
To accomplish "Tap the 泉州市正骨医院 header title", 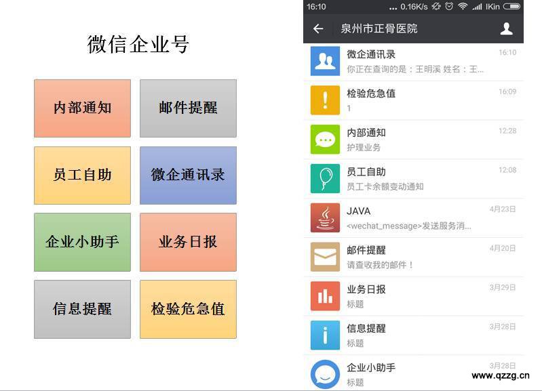I will (x=379, y=28).
